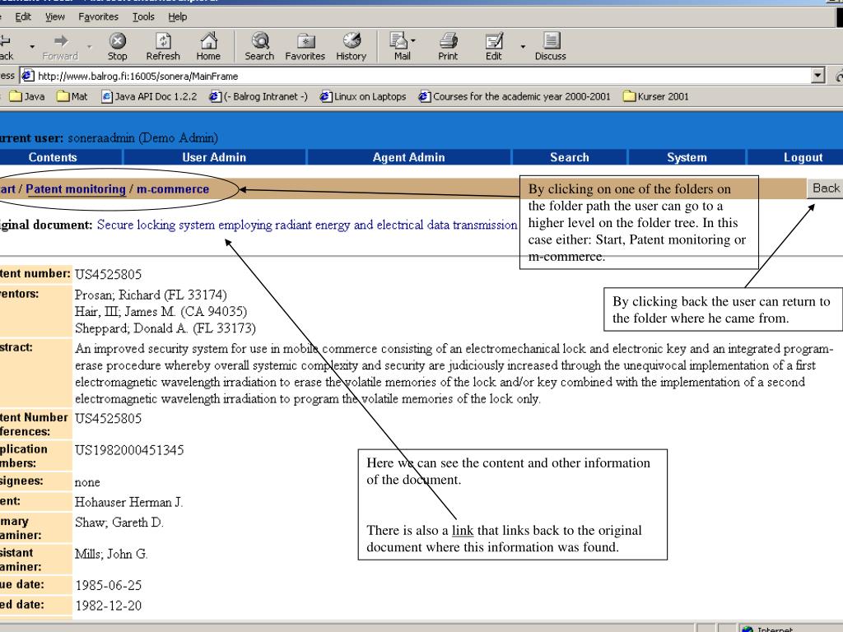
Task: Click the Discuss toolbar icon
Action: coord(551,46)
